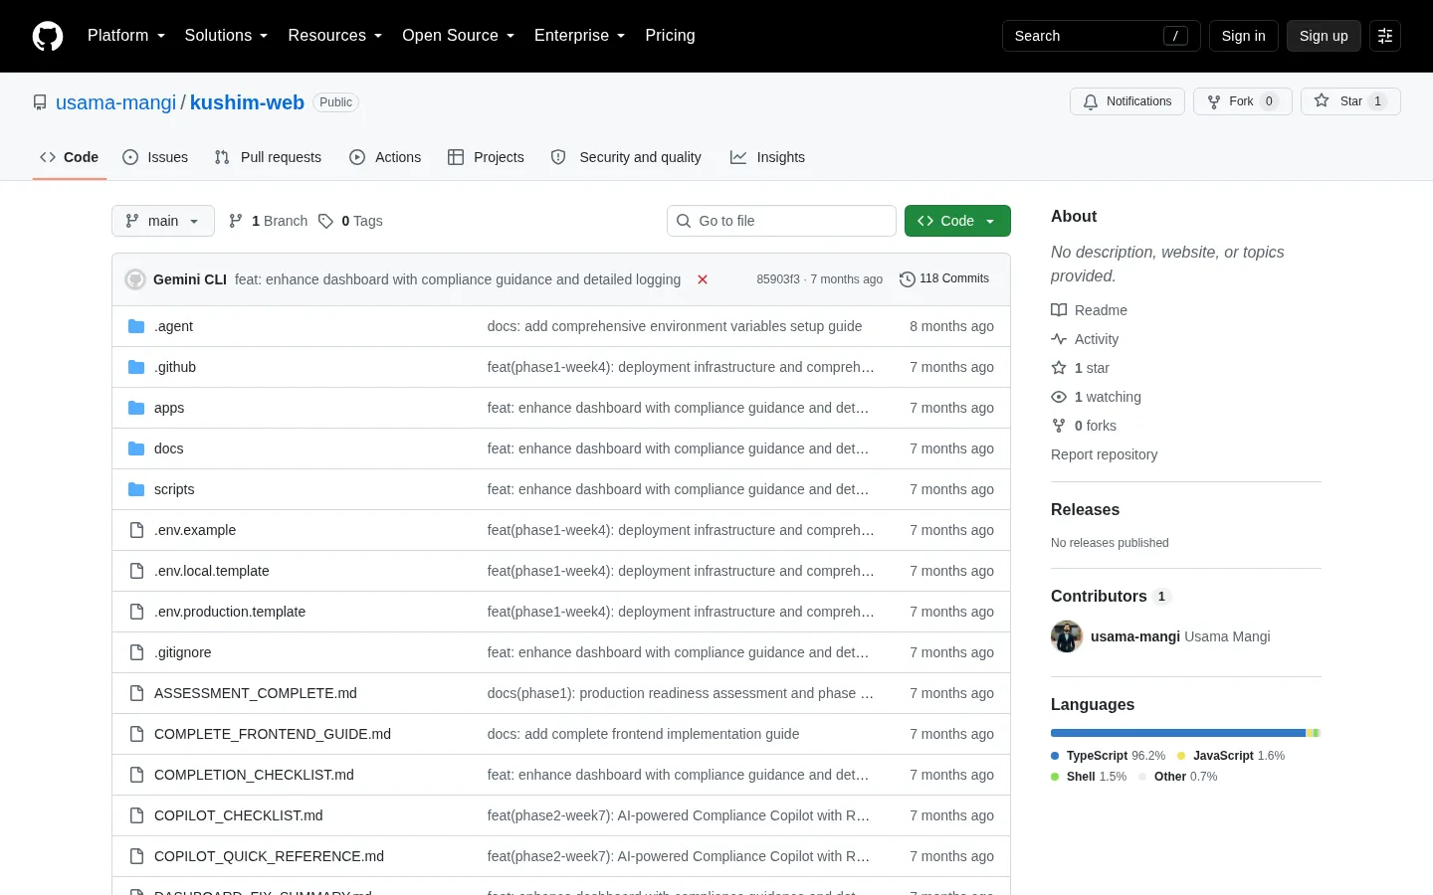Viewport: 1433px width, 895px height.
Task: Open the green Code dropdown button
Action: (957, 221)
